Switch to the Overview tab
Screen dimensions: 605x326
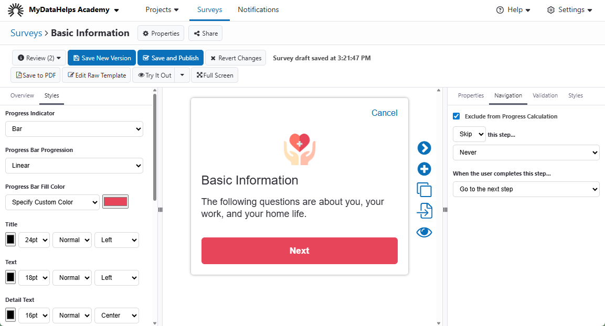(x=22, y=95)
